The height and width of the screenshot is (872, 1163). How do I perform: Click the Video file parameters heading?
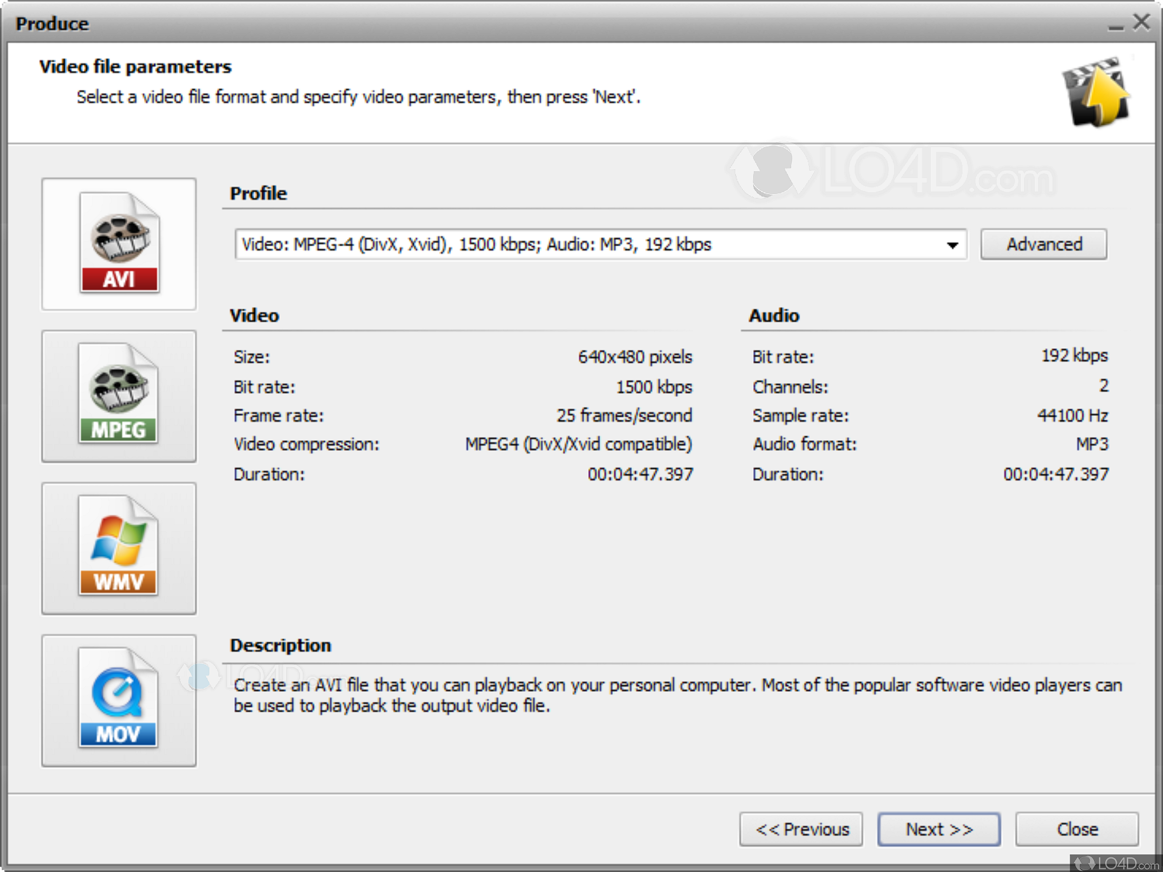click(x=135, y=67)
